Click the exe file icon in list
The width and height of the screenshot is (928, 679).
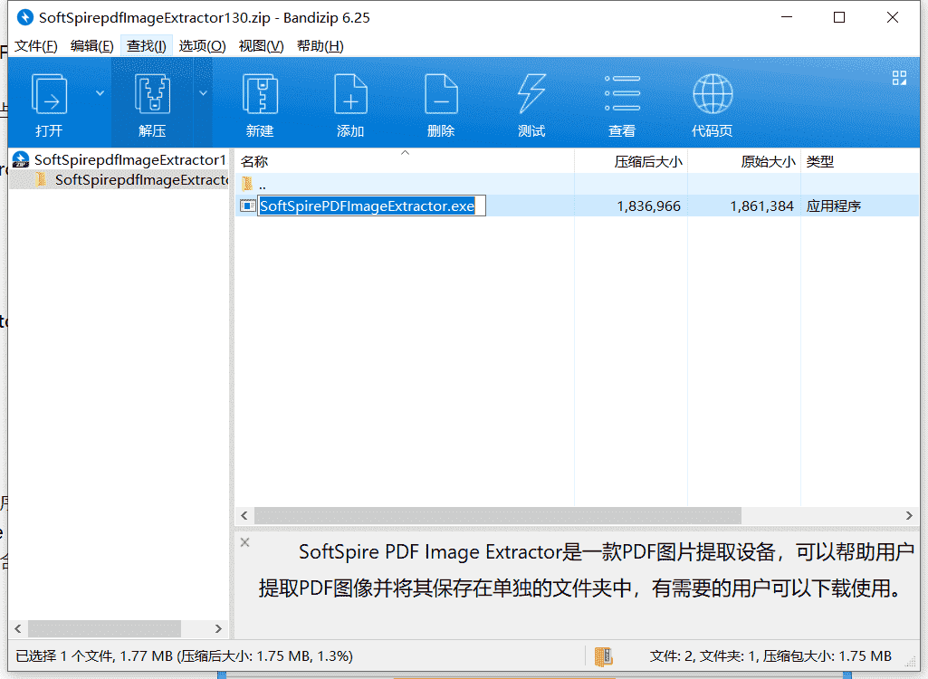coord(247,206)
